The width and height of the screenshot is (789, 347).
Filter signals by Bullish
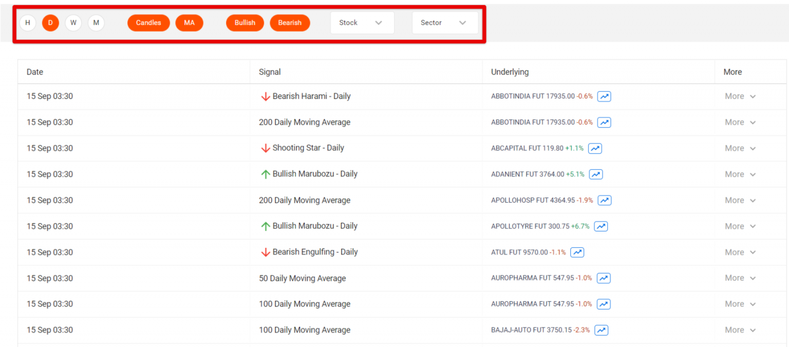pos(245,23)
